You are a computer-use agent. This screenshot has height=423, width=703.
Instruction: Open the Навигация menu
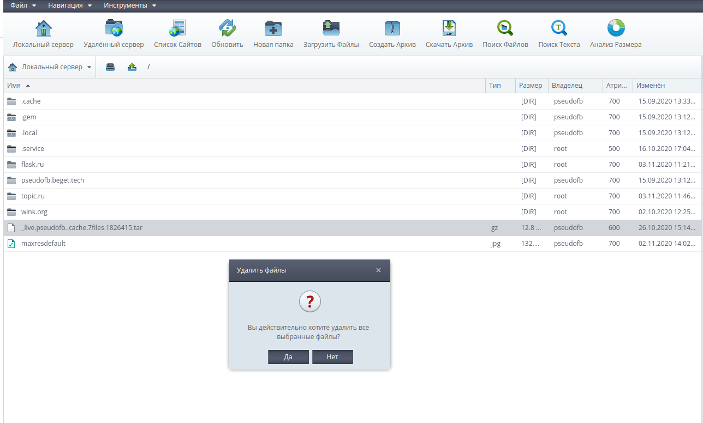coord(69,5)
